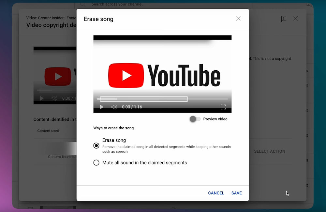Click the search magnifier icon

click(x=82, y=4)
